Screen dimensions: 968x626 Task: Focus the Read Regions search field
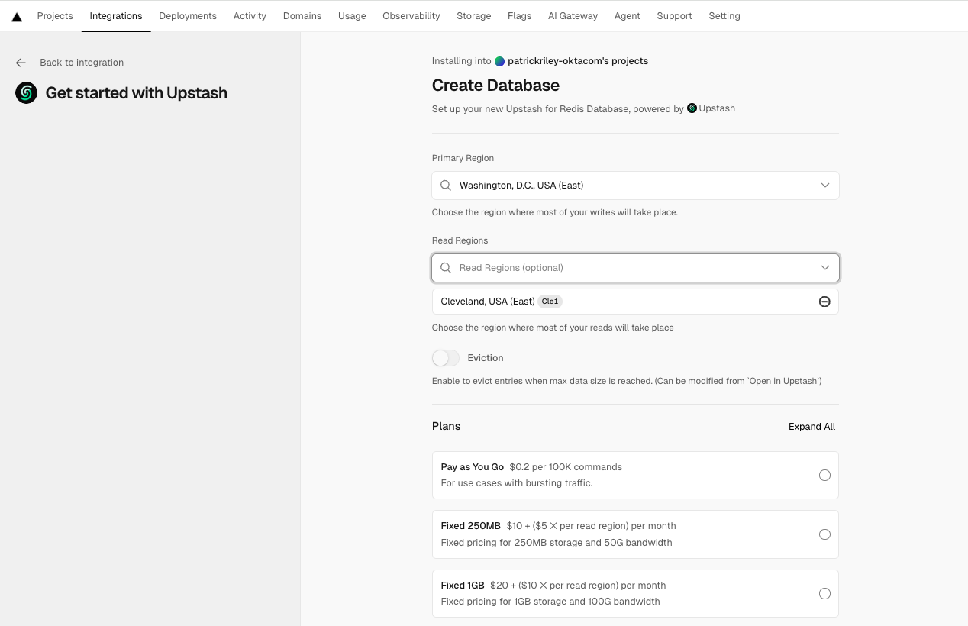point(634,268)
